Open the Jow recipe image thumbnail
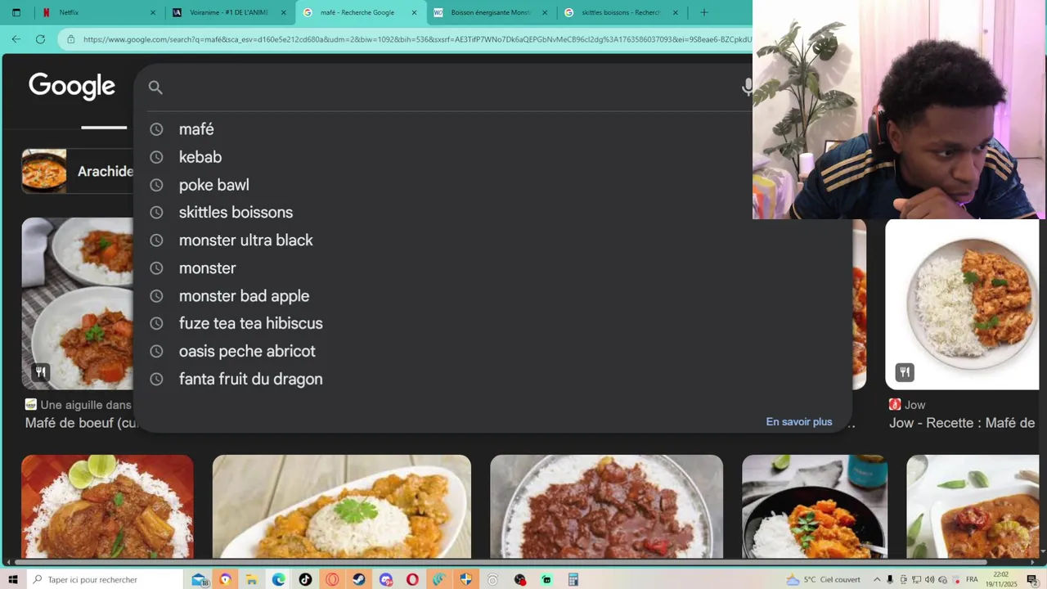The height and width of the screenshot is (589, 1047). (x=962, y=304)
